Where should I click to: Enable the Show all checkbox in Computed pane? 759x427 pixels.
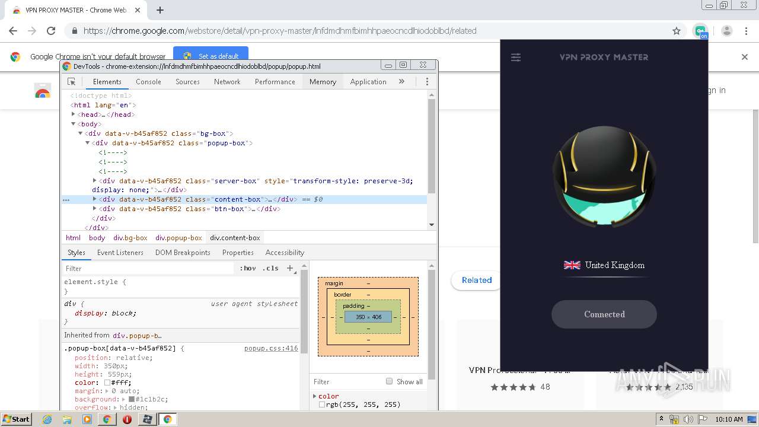click(389, 381)
